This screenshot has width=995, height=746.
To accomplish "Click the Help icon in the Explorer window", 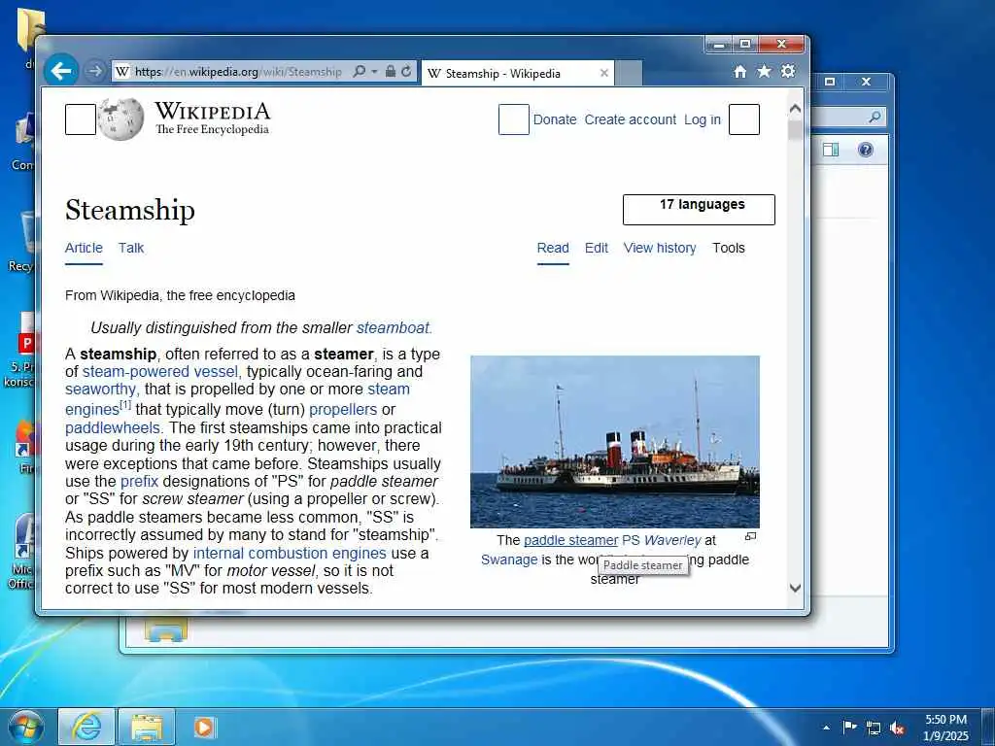I will click(x=866, y=150).
